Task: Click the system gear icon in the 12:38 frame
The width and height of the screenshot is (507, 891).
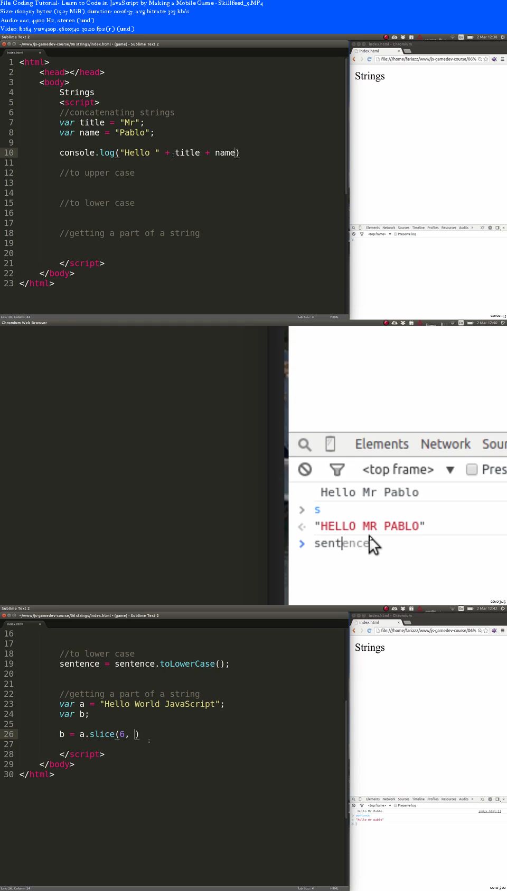Action: [x=502, y=37]
